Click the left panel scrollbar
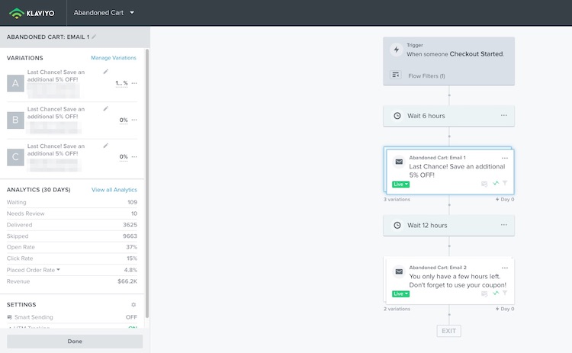 click(x=147, y=182)
